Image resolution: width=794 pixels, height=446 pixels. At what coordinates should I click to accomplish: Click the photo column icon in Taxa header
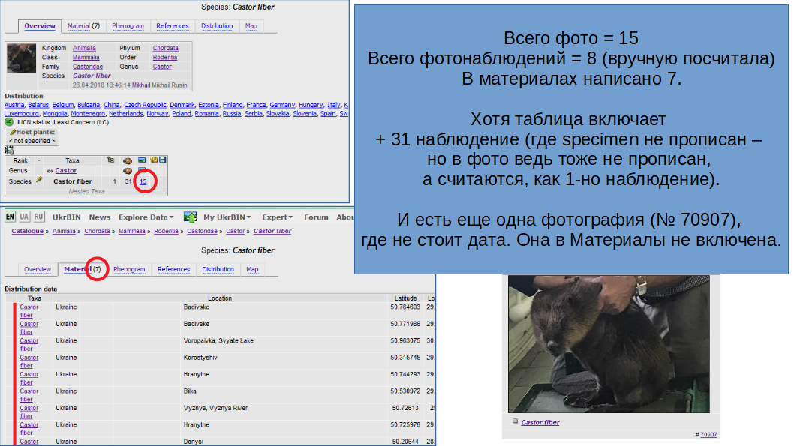click(x=141, y=160)
